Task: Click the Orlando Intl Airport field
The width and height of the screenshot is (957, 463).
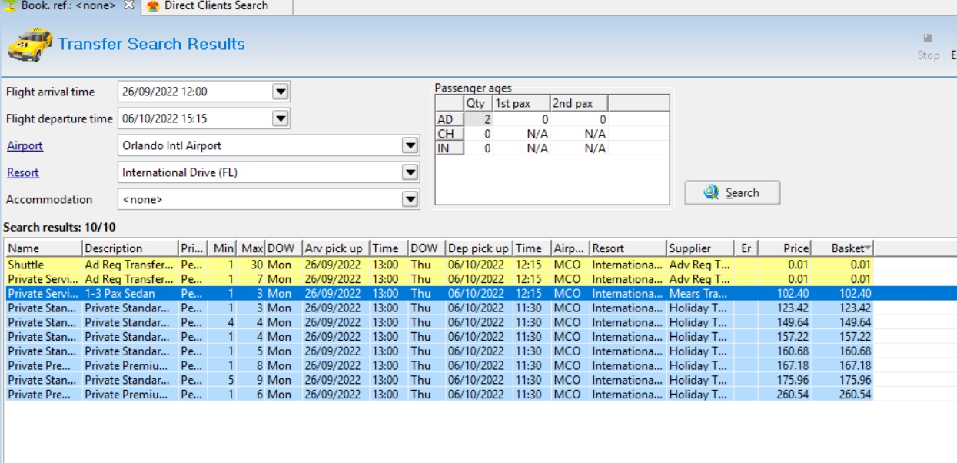Action: (269, 146)
